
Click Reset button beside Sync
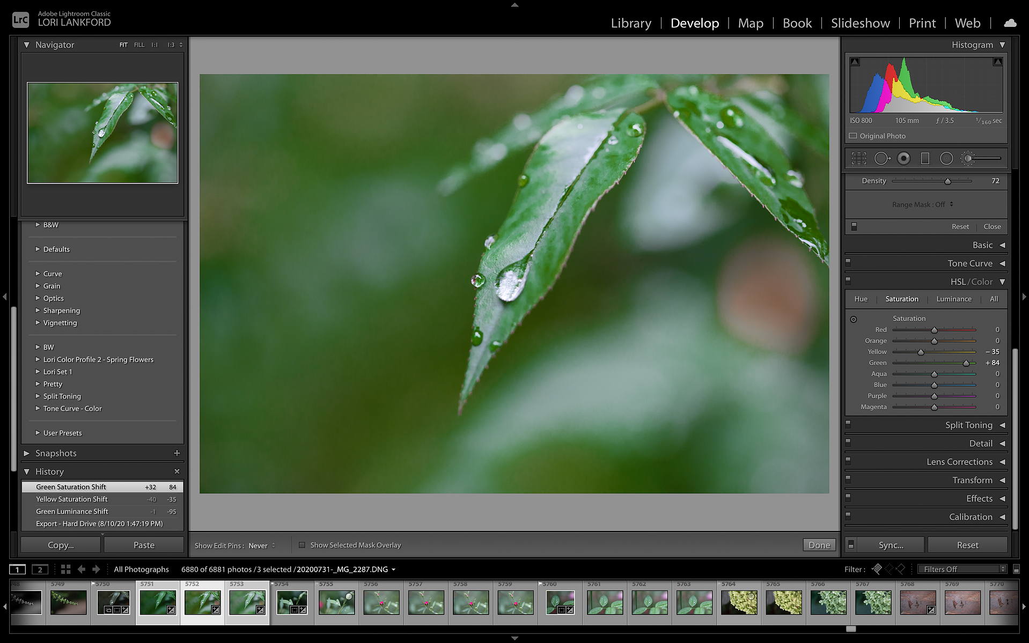click(967, 545)
